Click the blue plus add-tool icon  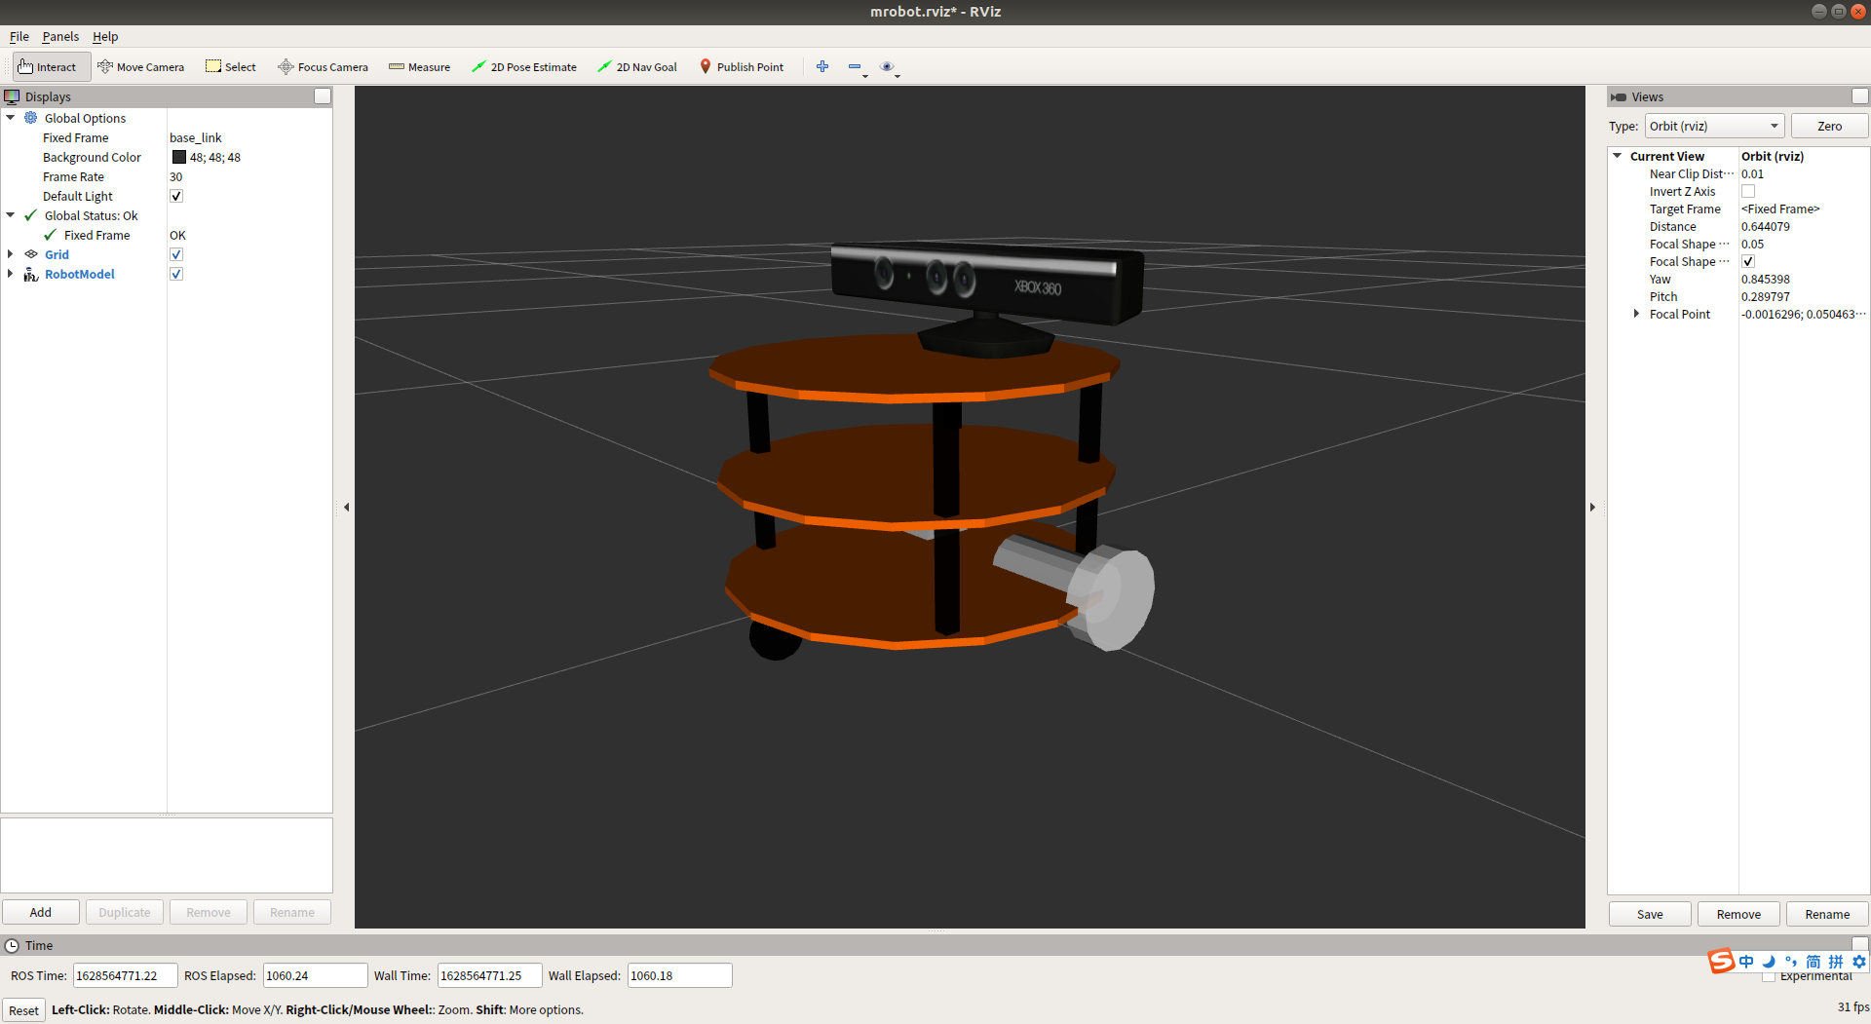[x=822, y=66]
